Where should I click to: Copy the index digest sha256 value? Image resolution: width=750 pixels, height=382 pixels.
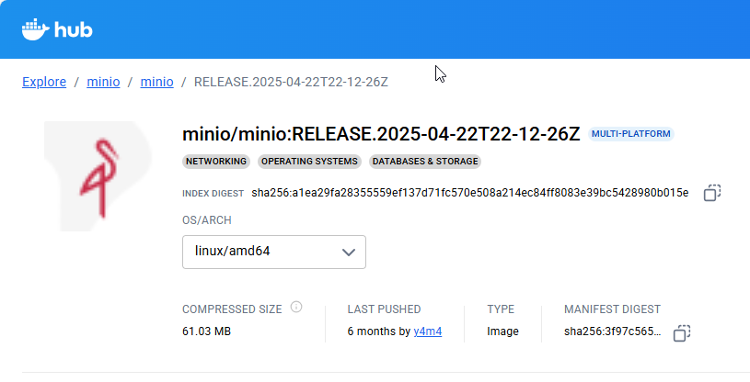click(x=711, y=193)
